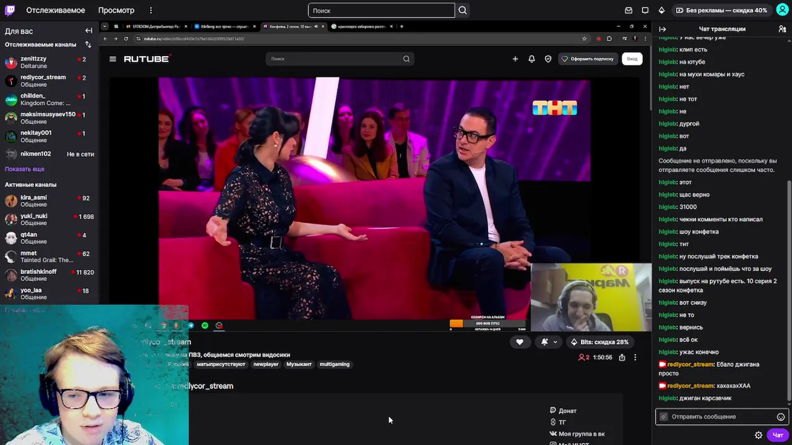
Task: Open zenittzzy channel in sidebar
Action: (x=48, y=62)
